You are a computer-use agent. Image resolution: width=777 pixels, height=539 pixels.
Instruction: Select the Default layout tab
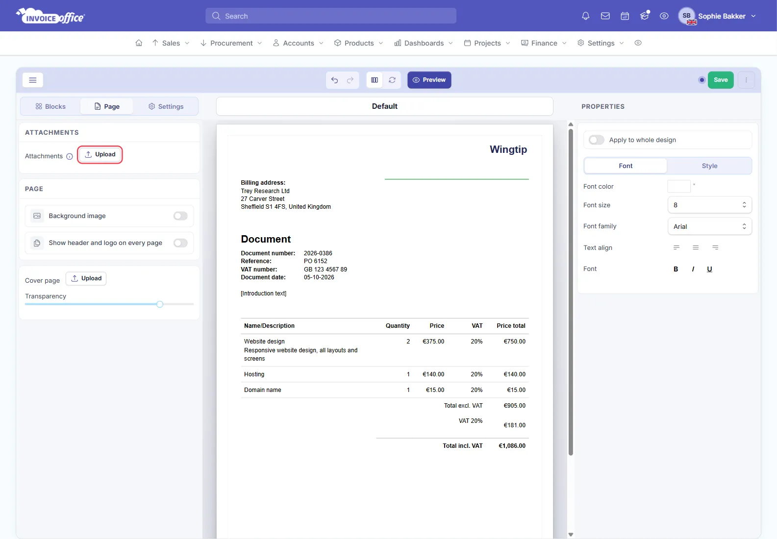point(384,106)
